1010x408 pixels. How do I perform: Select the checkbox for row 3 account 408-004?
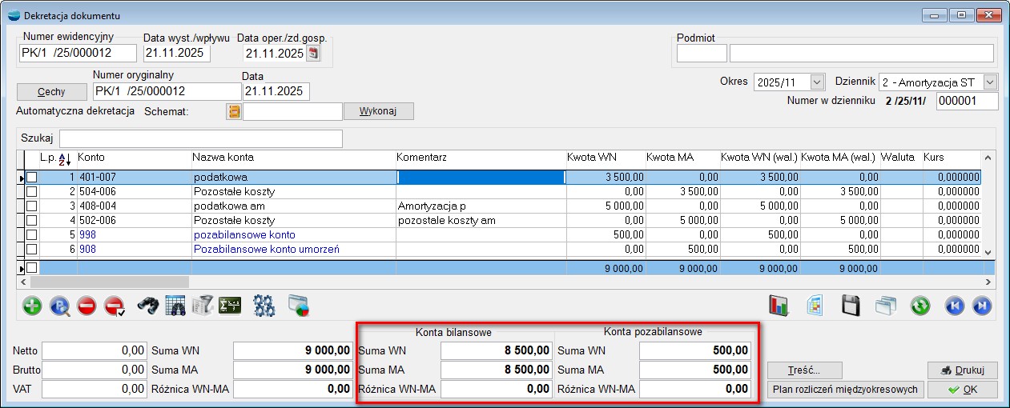pyautogui.click(x=32, y=206)
